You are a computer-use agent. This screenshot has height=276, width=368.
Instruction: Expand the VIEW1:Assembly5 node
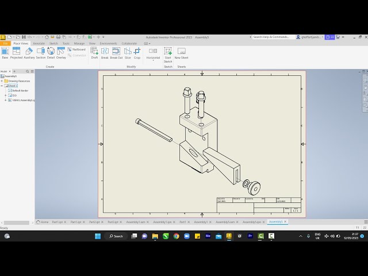point(5,100)
